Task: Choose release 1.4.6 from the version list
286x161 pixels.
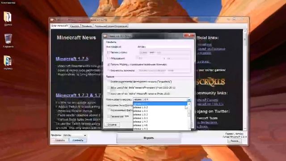Action: pos(160,125)
